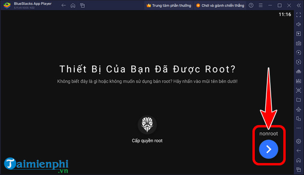Screen dimensions: 304x175
Task: Click the back arrow in the title bar
Action: click(63, 5)
